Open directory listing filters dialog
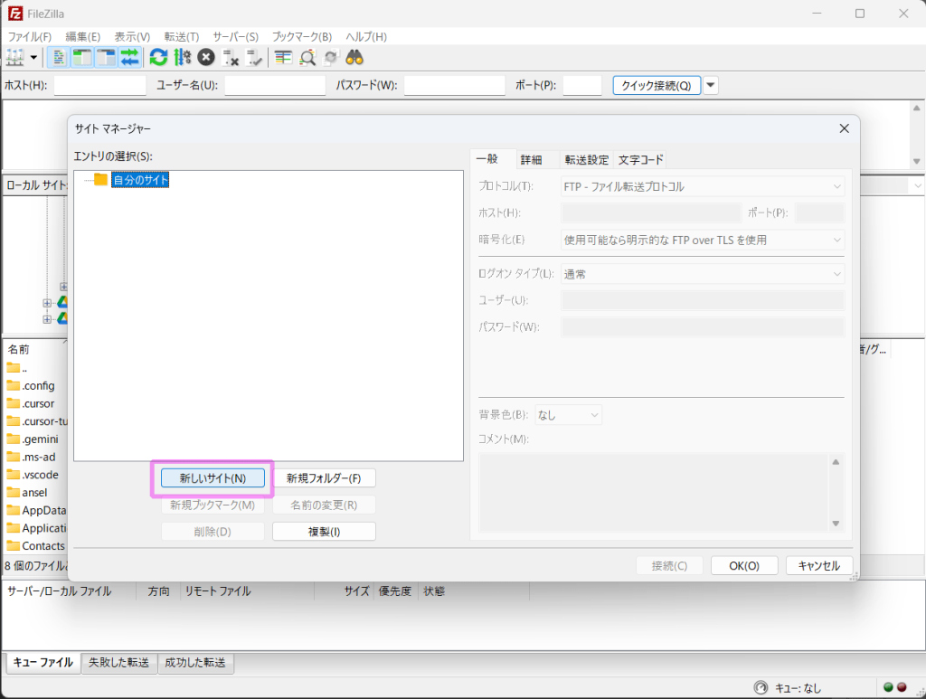Image resolution: width=926 pixels, height=699 pixels. point(283,58)
